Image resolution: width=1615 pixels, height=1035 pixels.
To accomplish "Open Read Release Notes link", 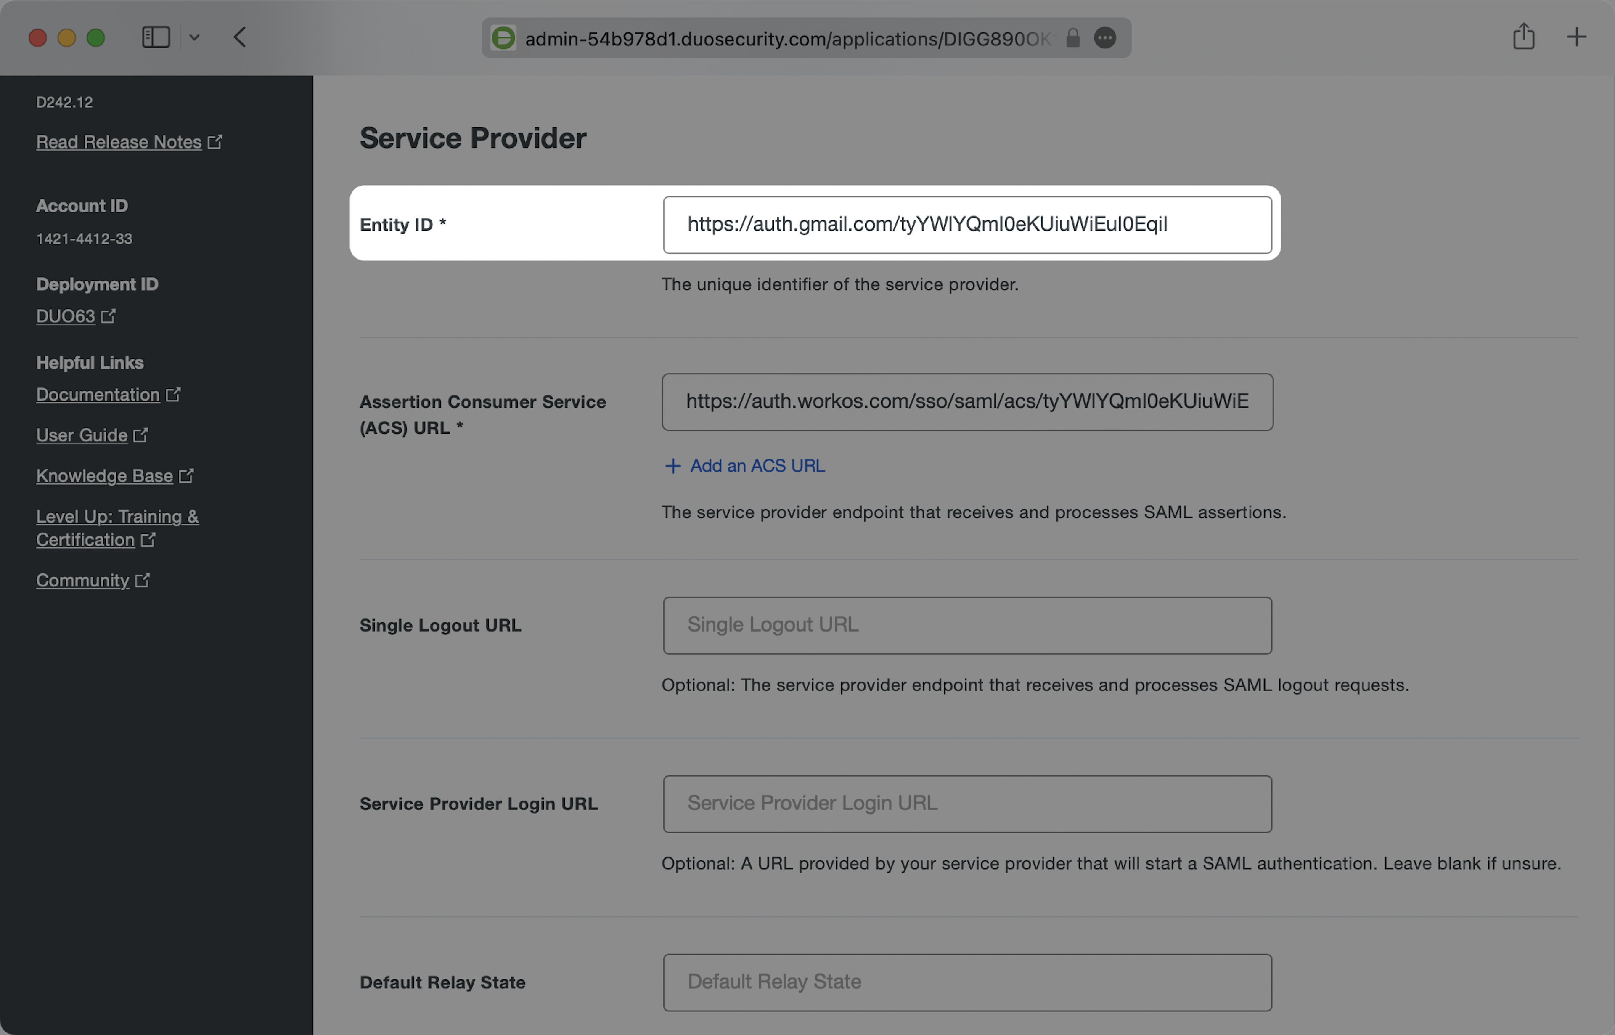I will click(x=119, y=142).
